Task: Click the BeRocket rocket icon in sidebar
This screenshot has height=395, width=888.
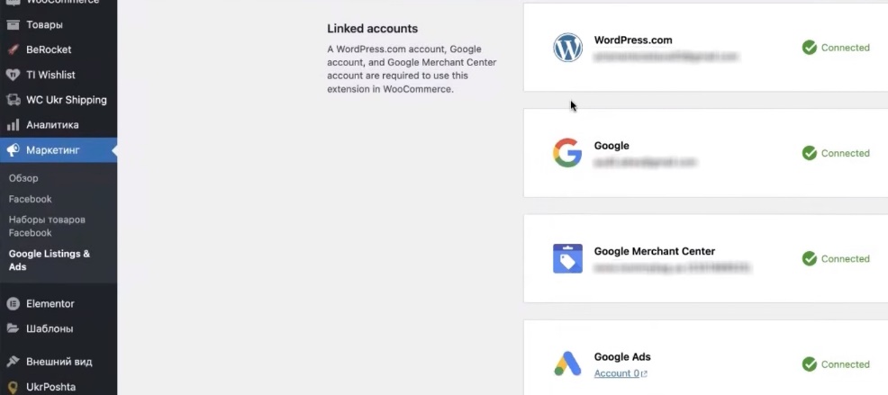Action: coord(14,49)
